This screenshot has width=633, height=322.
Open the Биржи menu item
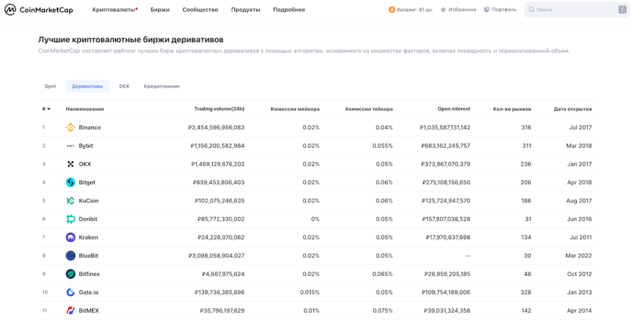coord(159,10)
